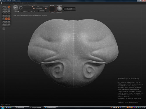Toggle the Invert [X] option

click(x=31, y=5)
